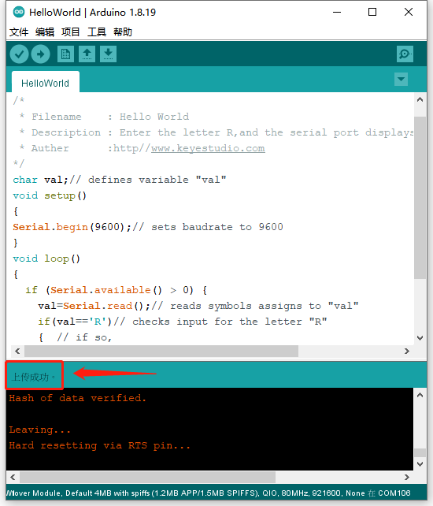Open the 编辑 menu
The image size is (433, 506).
click(45, 32)
